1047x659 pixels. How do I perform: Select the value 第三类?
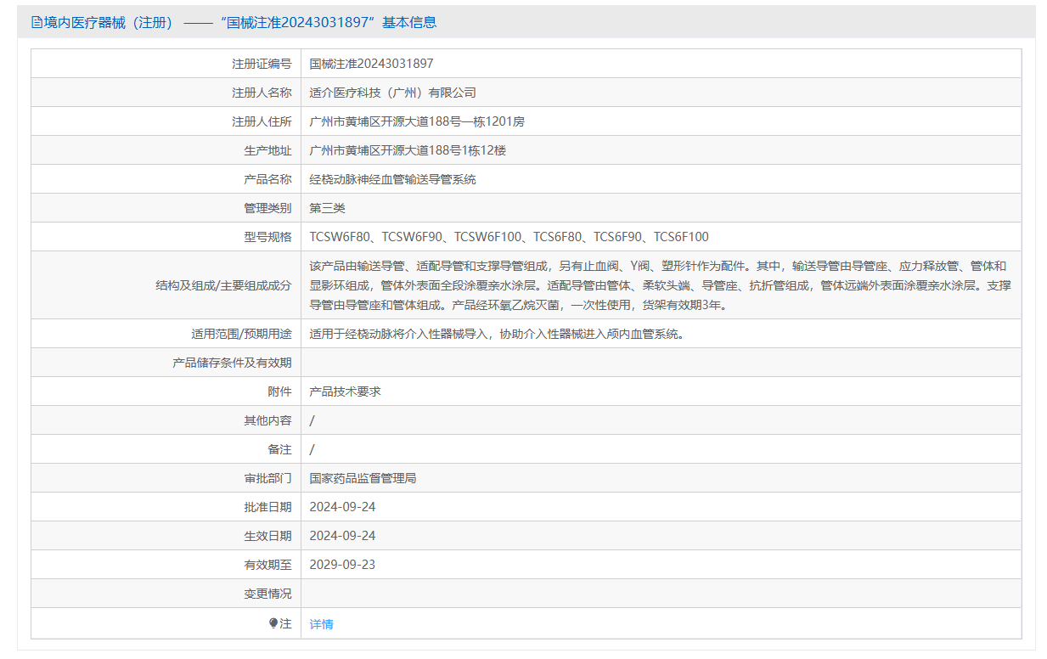[x=328, y=208]
